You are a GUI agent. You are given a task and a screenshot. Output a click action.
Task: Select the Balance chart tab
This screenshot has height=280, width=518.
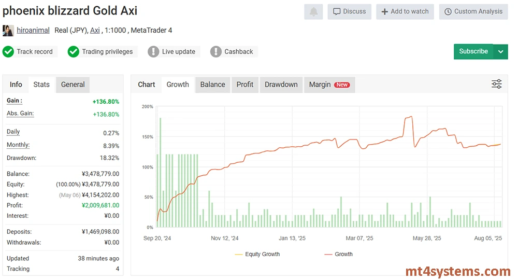(x=212, y=85)
